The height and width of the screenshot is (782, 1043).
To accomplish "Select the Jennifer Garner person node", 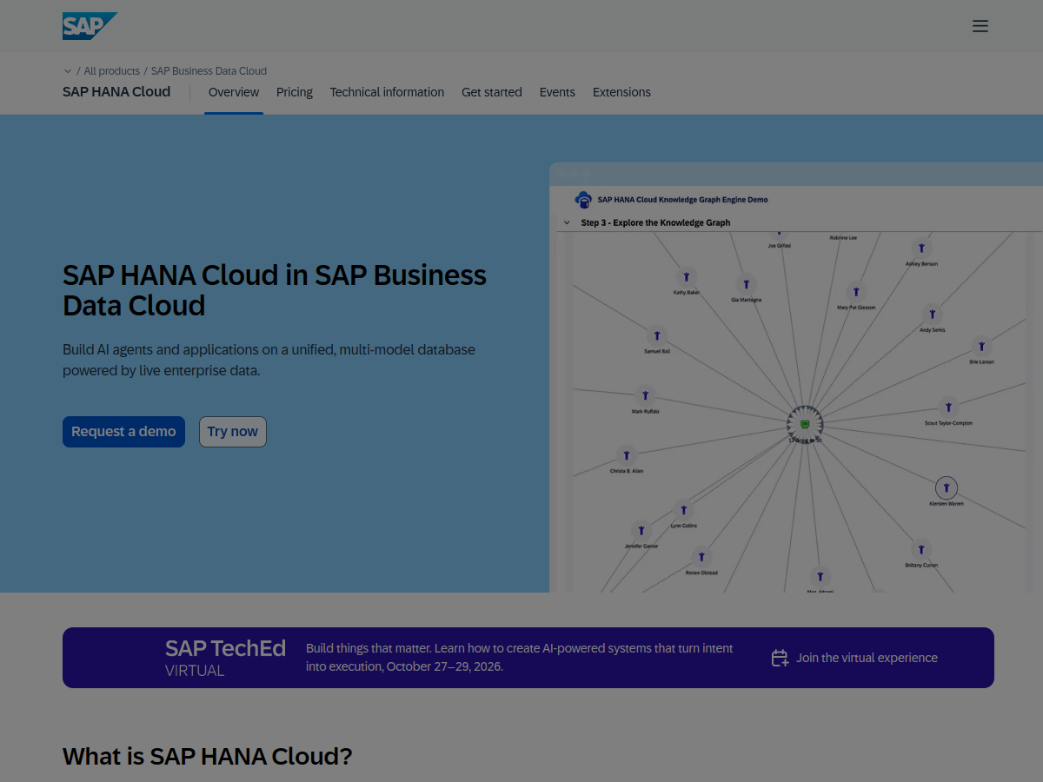I will (x=641, y=530).
